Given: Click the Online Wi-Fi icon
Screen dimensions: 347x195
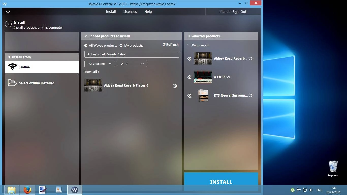Looking at the screenshot, I should click(12, 67).
